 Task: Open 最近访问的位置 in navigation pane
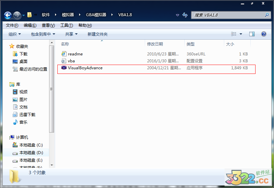pyautogui.click(x=33, y=69)
